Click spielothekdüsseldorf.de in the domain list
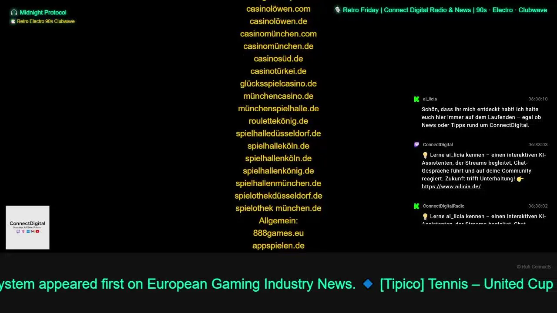This screenshot has height=313, width=557. click(x=278, y=196)
